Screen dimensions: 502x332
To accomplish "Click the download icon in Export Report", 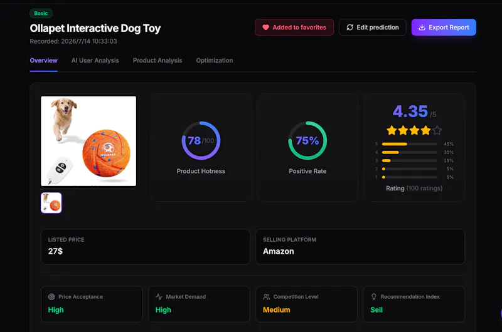I will pyautogui.click(x=422, y=28).
